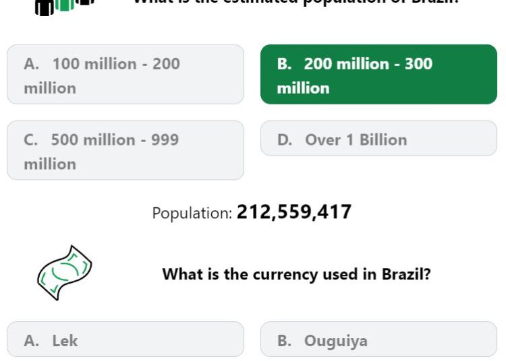Click the white "B." letter in green option

click(284, 64)
